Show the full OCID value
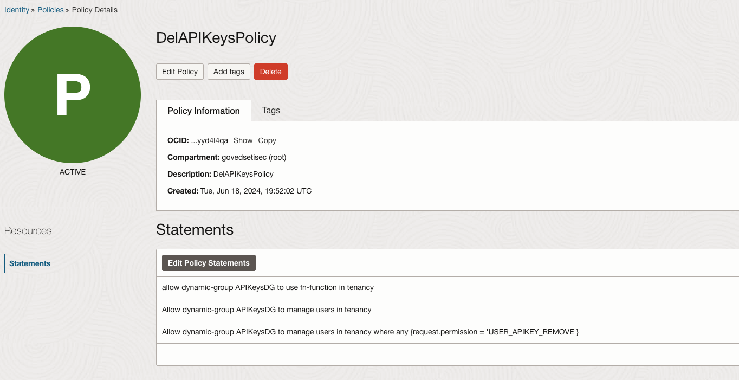The width and height of the screenshot is (739, 380). pyautogui.click(x=243, y=140)
